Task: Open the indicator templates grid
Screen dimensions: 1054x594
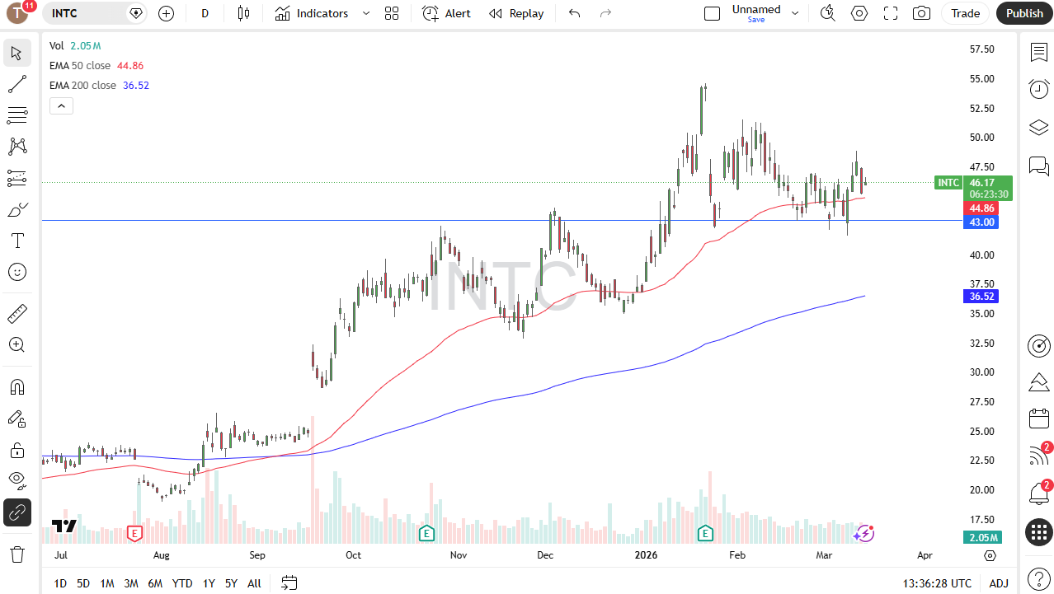Action: (x=392, y=13)
